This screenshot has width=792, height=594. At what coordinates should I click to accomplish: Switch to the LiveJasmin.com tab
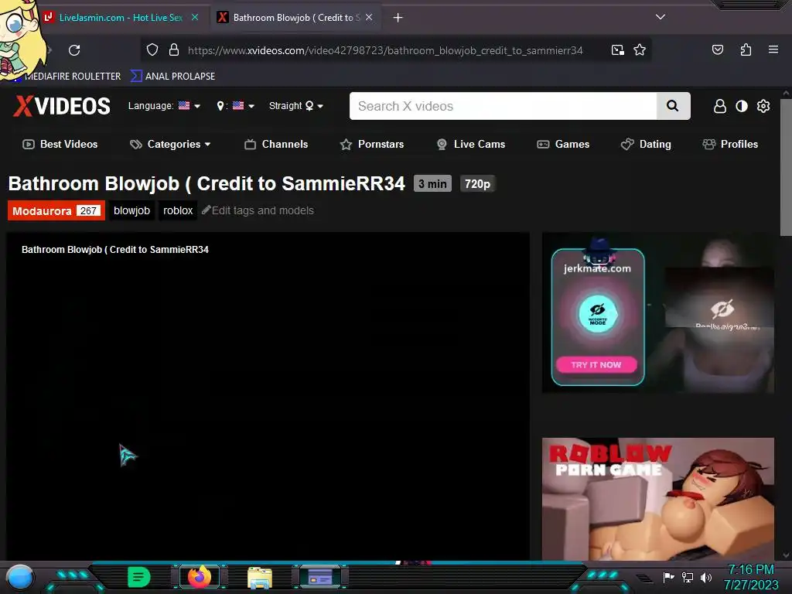(121, 17)
